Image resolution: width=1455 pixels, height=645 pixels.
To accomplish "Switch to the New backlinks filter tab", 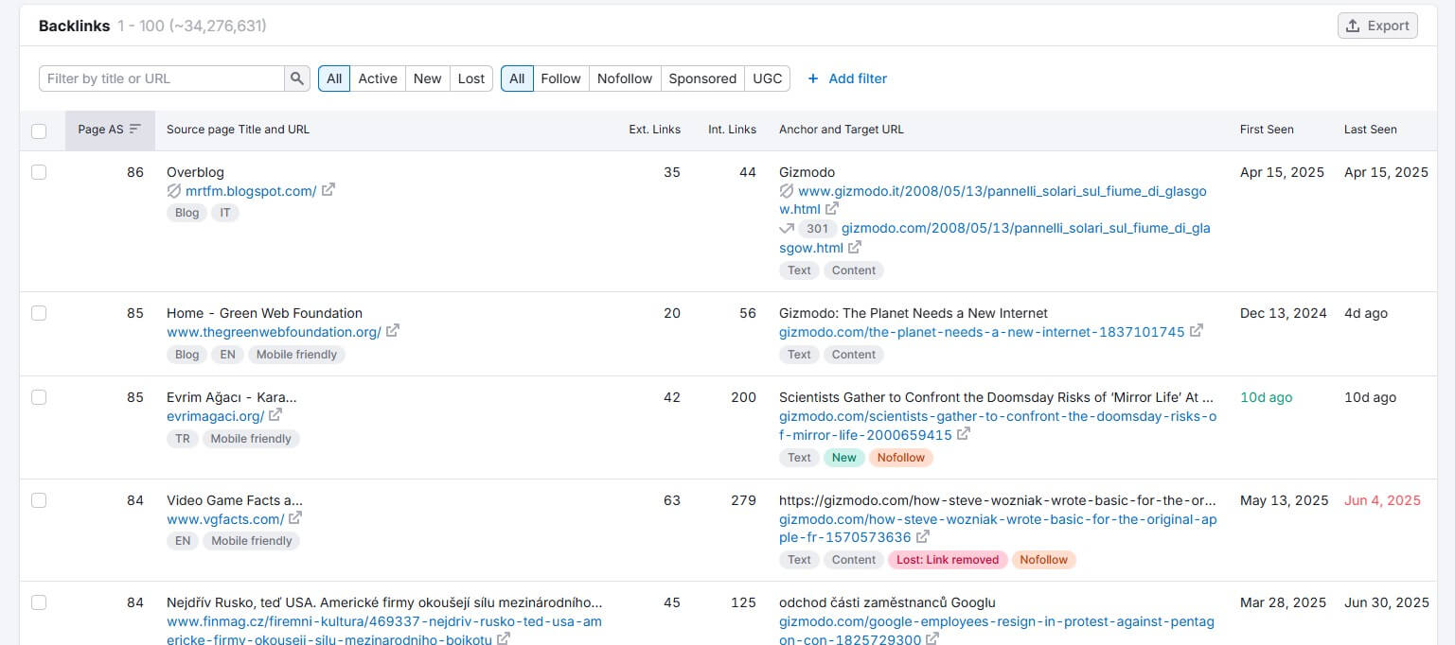I will [427, 78].
